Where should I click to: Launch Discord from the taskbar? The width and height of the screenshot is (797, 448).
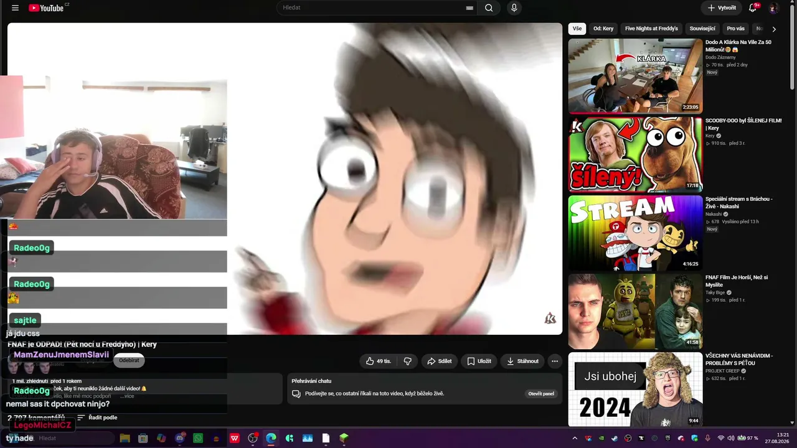point(180,438)
